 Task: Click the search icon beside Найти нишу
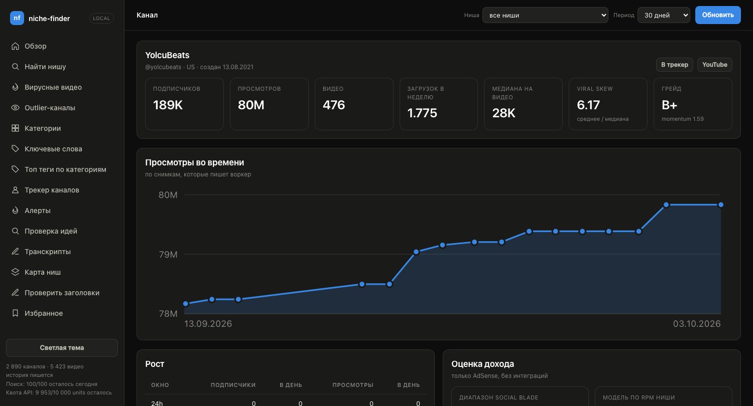tap(15, 67)
